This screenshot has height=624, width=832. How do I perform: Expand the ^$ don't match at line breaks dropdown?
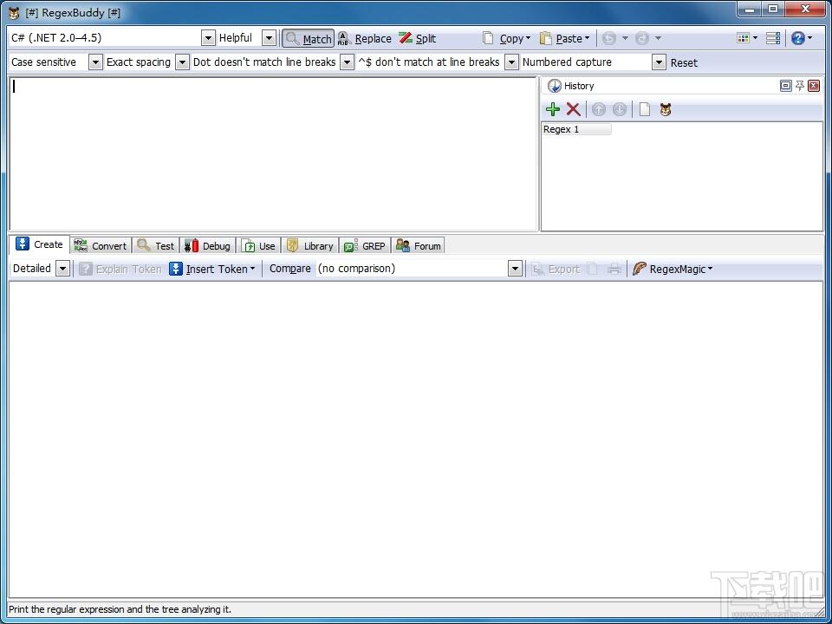tap(510, 62)
